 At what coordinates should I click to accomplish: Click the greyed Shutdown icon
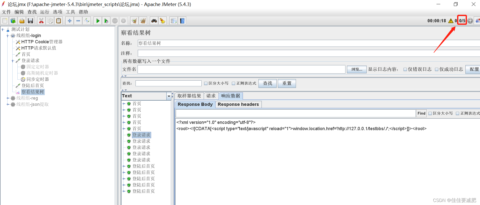[123, 21]
